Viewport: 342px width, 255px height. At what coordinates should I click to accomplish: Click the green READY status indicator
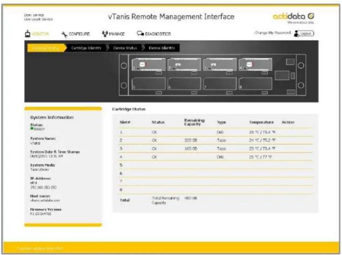pyautogui.click(x=32, y=129)
